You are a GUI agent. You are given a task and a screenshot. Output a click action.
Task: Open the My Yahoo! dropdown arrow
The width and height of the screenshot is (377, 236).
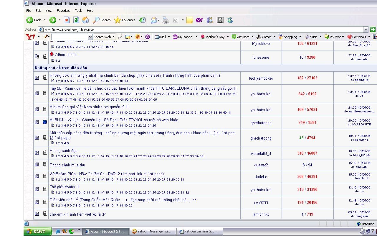[196, 37]
